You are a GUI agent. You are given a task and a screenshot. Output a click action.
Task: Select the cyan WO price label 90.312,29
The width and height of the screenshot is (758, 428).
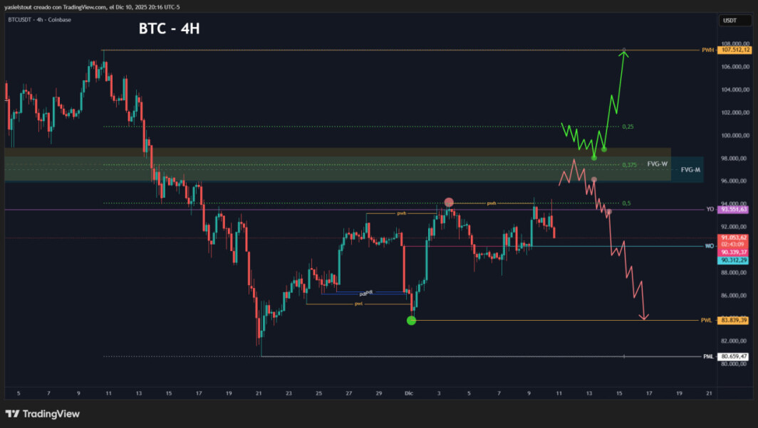pos(734,260)
